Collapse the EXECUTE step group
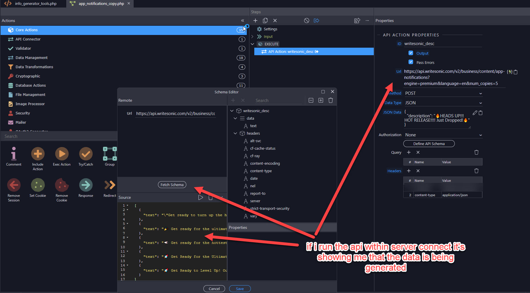530x293 pixels. (x=252, y=44)
